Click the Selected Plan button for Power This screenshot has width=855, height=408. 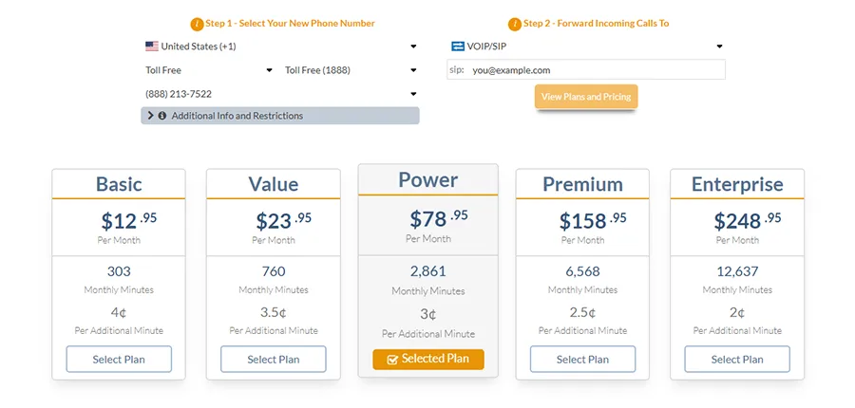point(428,360)
